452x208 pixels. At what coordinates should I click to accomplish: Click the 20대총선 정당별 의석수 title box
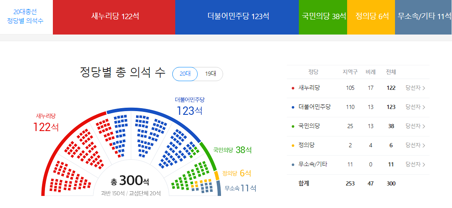point(26,17)
